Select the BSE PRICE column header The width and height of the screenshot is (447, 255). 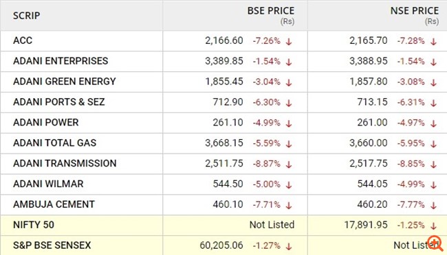pos(271,11)
